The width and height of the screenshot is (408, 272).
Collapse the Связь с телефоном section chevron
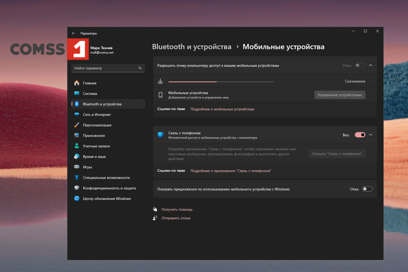[370, 135]
